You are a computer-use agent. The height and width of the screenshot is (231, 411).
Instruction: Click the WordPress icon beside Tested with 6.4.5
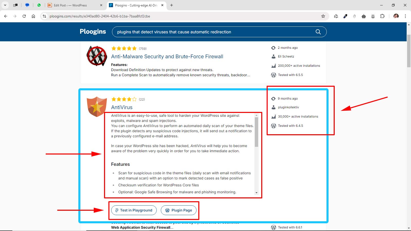[274, 126]
